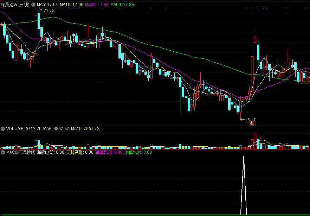The image size is (310, 216).
Task: Click the 天鹅展翅: 0.00 label
Action: click(x=79, y=153)
